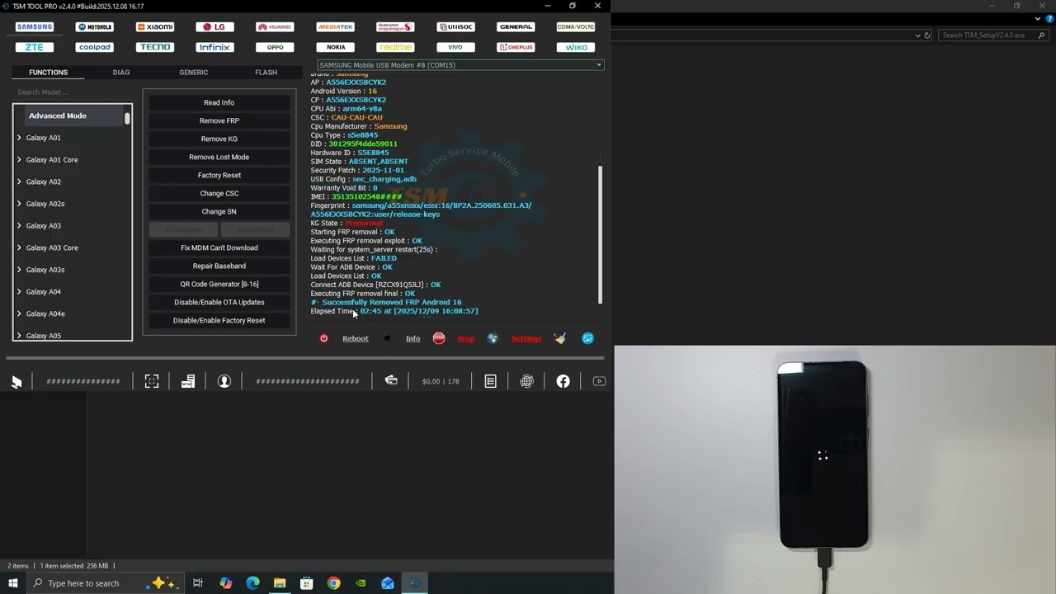Expand the Galaxy A03 Core entry
The height and width of the screenshot is (594, 1056).
[19, 247]
